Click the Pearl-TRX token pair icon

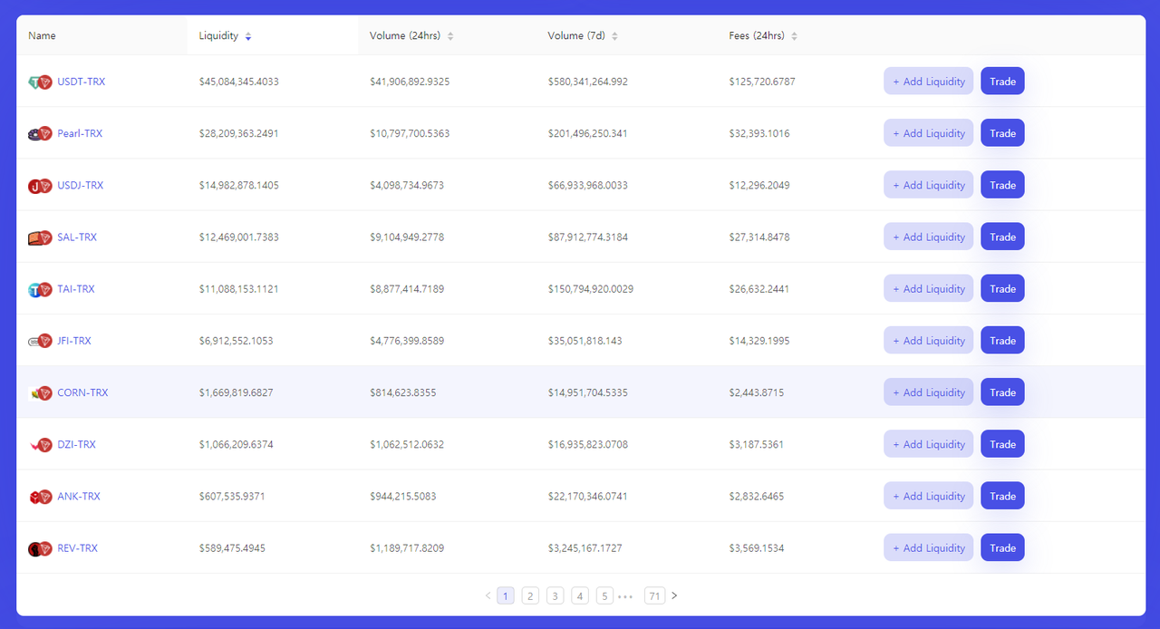[x=40, y=132]
